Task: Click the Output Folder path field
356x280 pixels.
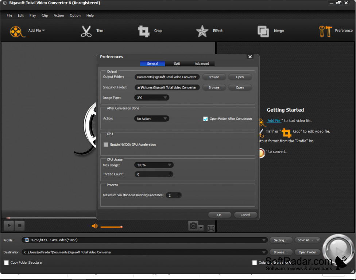Action: 167,77
